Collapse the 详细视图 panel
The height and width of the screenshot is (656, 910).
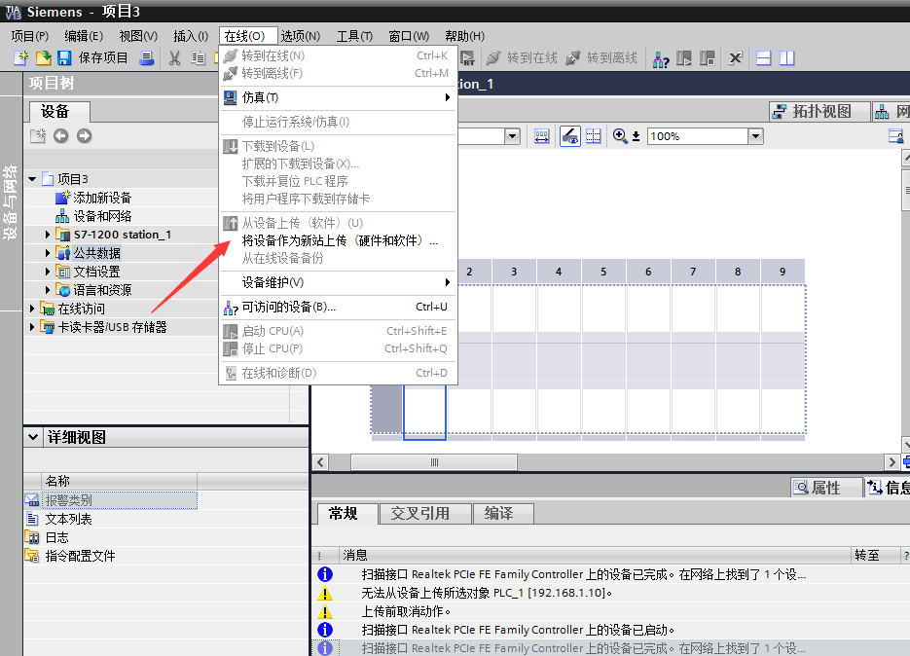[33, 438]
